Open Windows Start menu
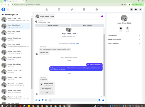145x107 pixels. tap(2, 106)
